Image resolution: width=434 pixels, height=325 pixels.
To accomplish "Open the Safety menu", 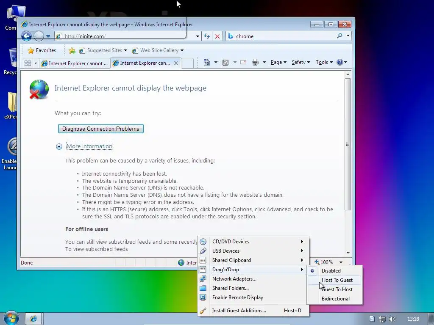I will [301, 62].
